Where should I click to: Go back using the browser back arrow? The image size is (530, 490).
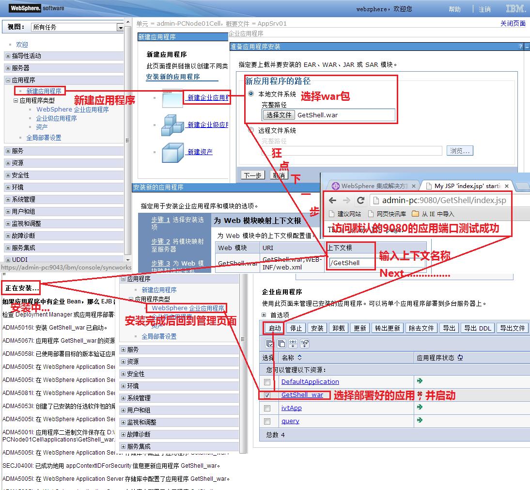[x=333, y=201]
